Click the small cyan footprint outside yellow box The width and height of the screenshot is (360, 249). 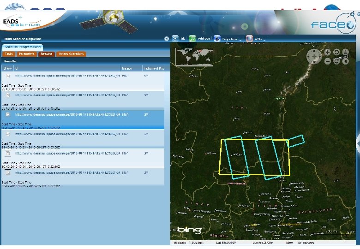point(296,141)
